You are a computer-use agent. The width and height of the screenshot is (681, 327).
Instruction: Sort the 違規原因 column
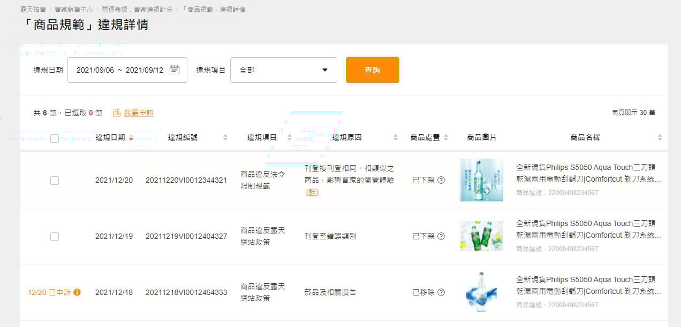point(396,138)
